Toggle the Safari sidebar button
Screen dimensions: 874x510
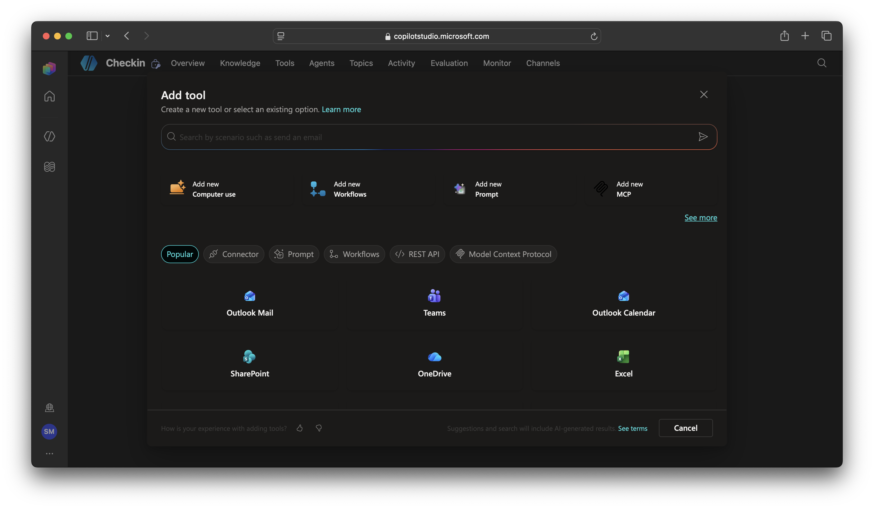[92, 36]
